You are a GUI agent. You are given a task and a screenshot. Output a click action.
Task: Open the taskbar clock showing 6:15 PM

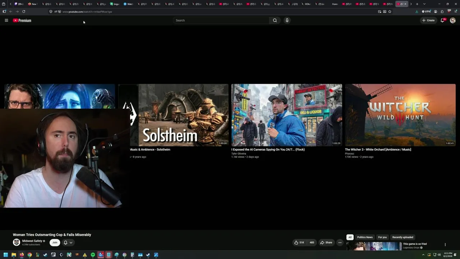448,255
